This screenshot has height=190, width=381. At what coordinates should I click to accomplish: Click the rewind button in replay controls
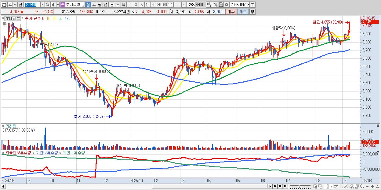click(275, 186)
